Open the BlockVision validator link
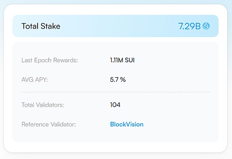Image resolution: width=232 pixels, height=159 pixels. point(126,124)
